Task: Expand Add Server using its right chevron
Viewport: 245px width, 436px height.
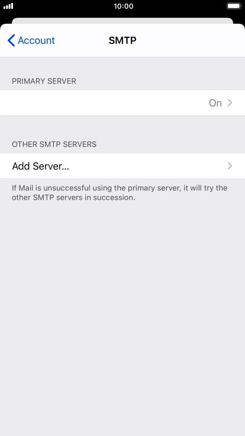Action: [x=230, y=166]
